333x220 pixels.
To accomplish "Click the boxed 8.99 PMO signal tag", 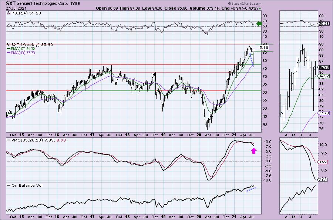I will [323, 162].
